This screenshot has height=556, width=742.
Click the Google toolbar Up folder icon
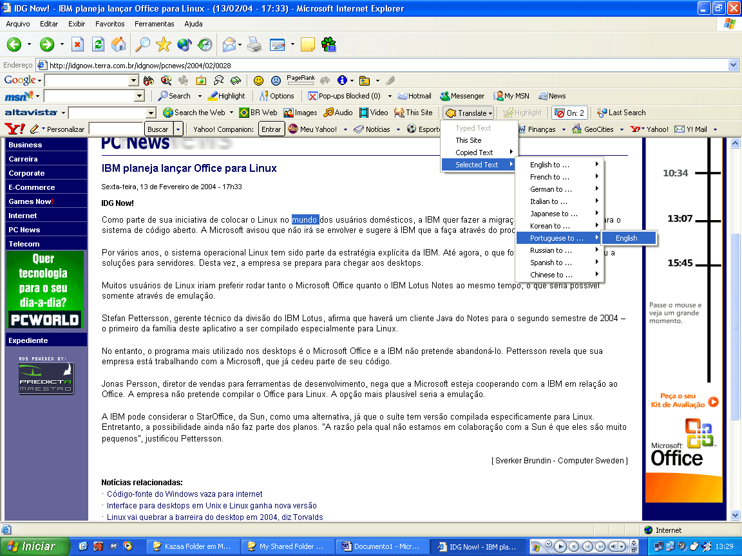click(365, 80)
